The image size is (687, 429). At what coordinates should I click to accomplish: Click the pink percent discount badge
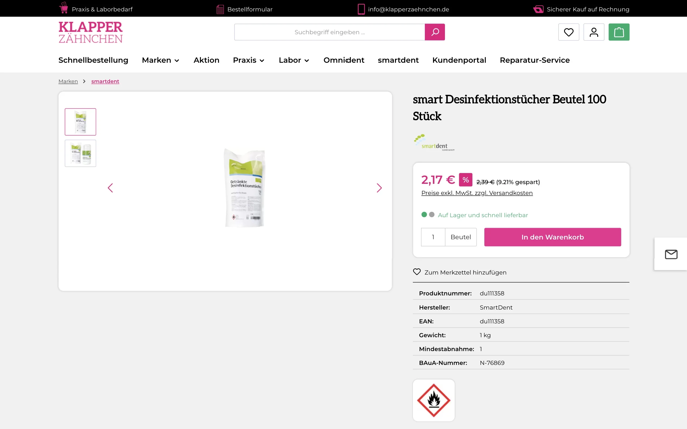click(466, 179)
